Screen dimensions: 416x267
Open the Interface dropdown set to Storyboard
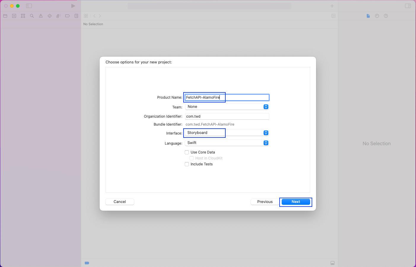point(227,133)
